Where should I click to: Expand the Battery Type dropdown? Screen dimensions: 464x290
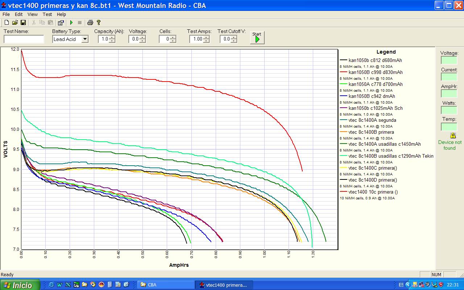tap(85, 39)
